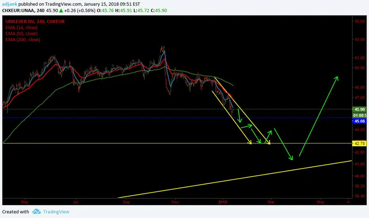Image resolution: width=369 pixels, height=218 pixels.
Task: Click the Mar time axis label
Action: (x=271, y=202)
